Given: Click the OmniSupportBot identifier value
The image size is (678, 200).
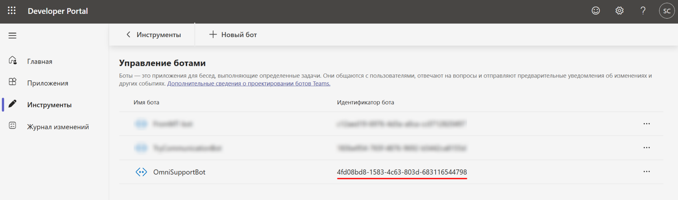Looking at the screenshot, I should [402, 172].
